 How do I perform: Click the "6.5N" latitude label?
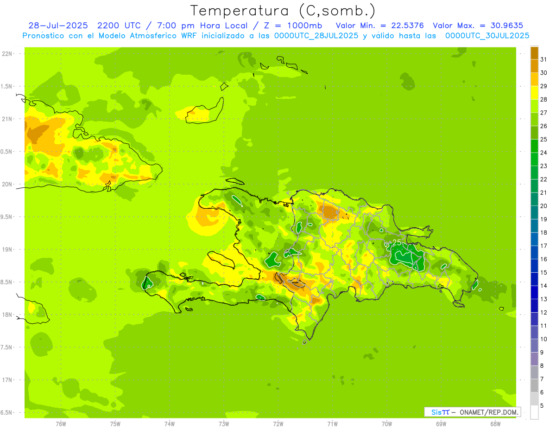(7, 412)
